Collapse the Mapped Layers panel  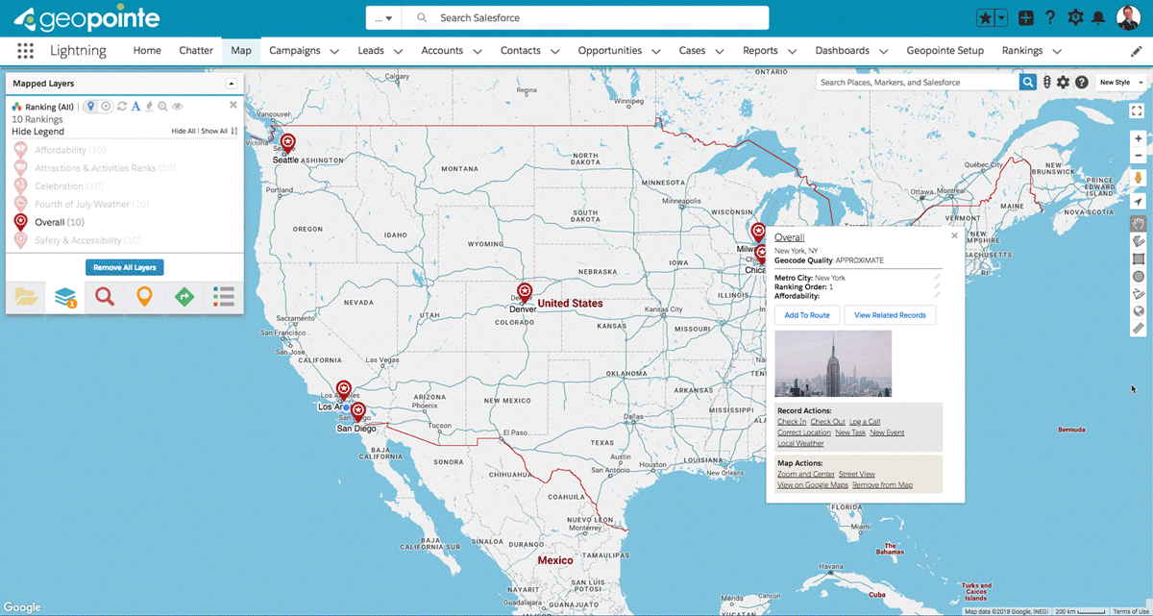pos(231,84)
